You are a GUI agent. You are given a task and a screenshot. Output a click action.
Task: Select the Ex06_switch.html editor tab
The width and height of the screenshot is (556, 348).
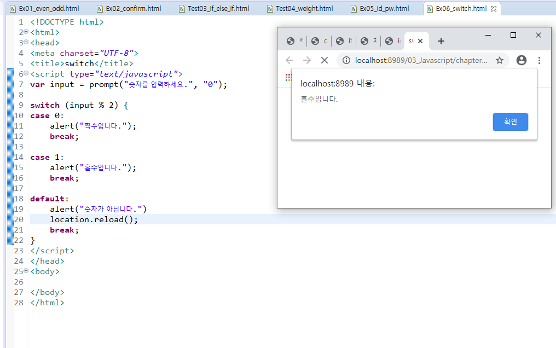point(461,9)
